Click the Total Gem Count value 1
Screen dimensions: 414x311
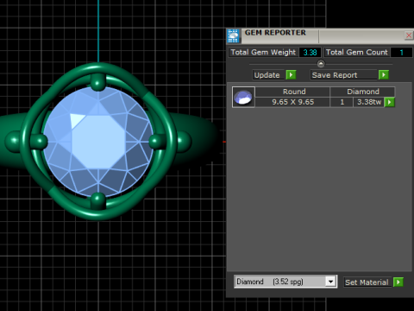(x=401, y=53)
